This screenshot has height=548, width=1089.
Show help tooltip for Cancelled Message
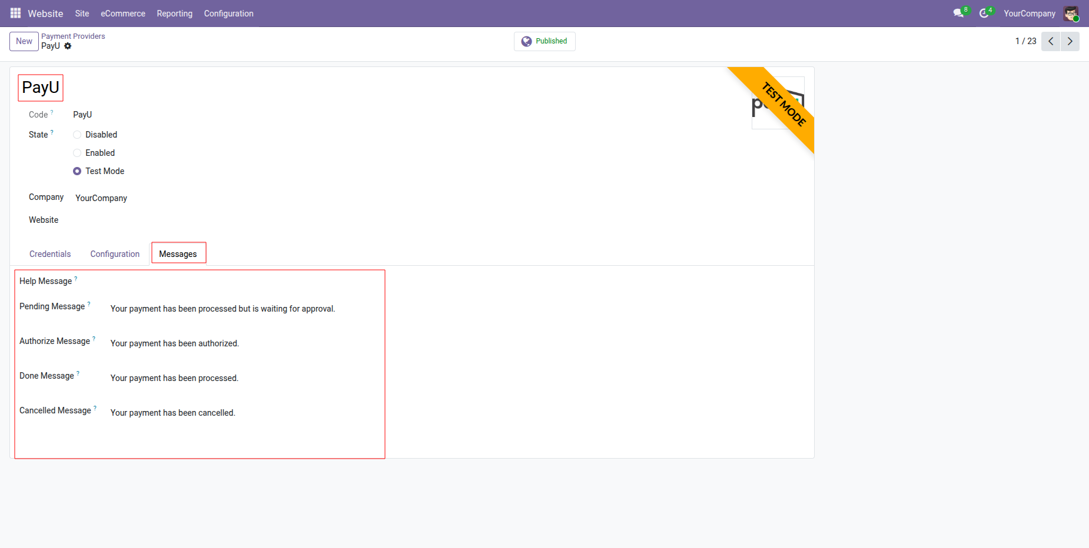[95, 407]
